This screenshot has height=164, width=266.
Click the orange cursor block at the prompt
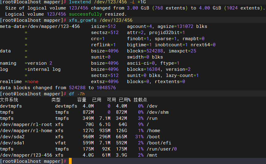(x=70, y=161)
